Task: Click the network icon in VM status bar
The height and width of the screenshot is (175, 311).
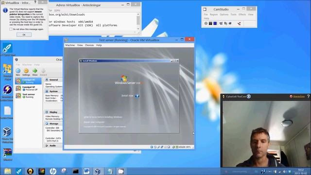Action: point(162,147)
